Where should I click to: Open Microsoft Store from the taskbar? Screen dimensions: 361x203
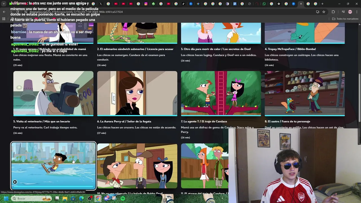pyautogui.click(x=73, y=198)
